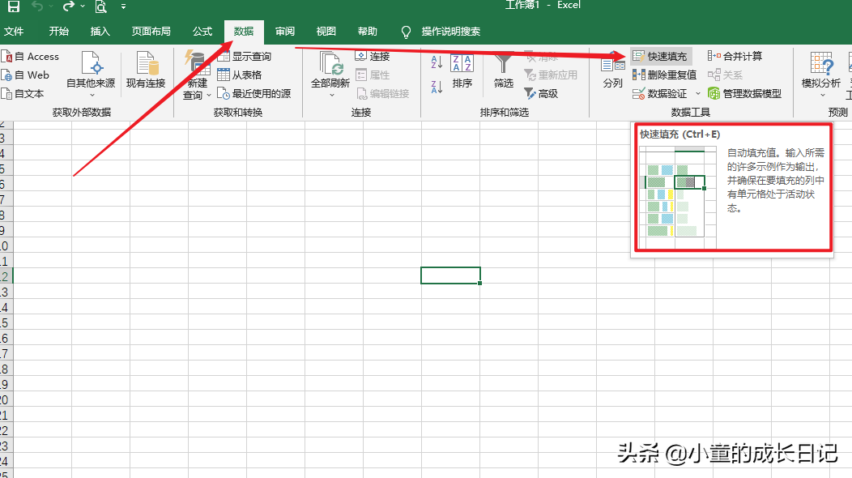Screen dimensions: 852x478
Task: Switch to the 插入 tab
Action: pos(100,32)
